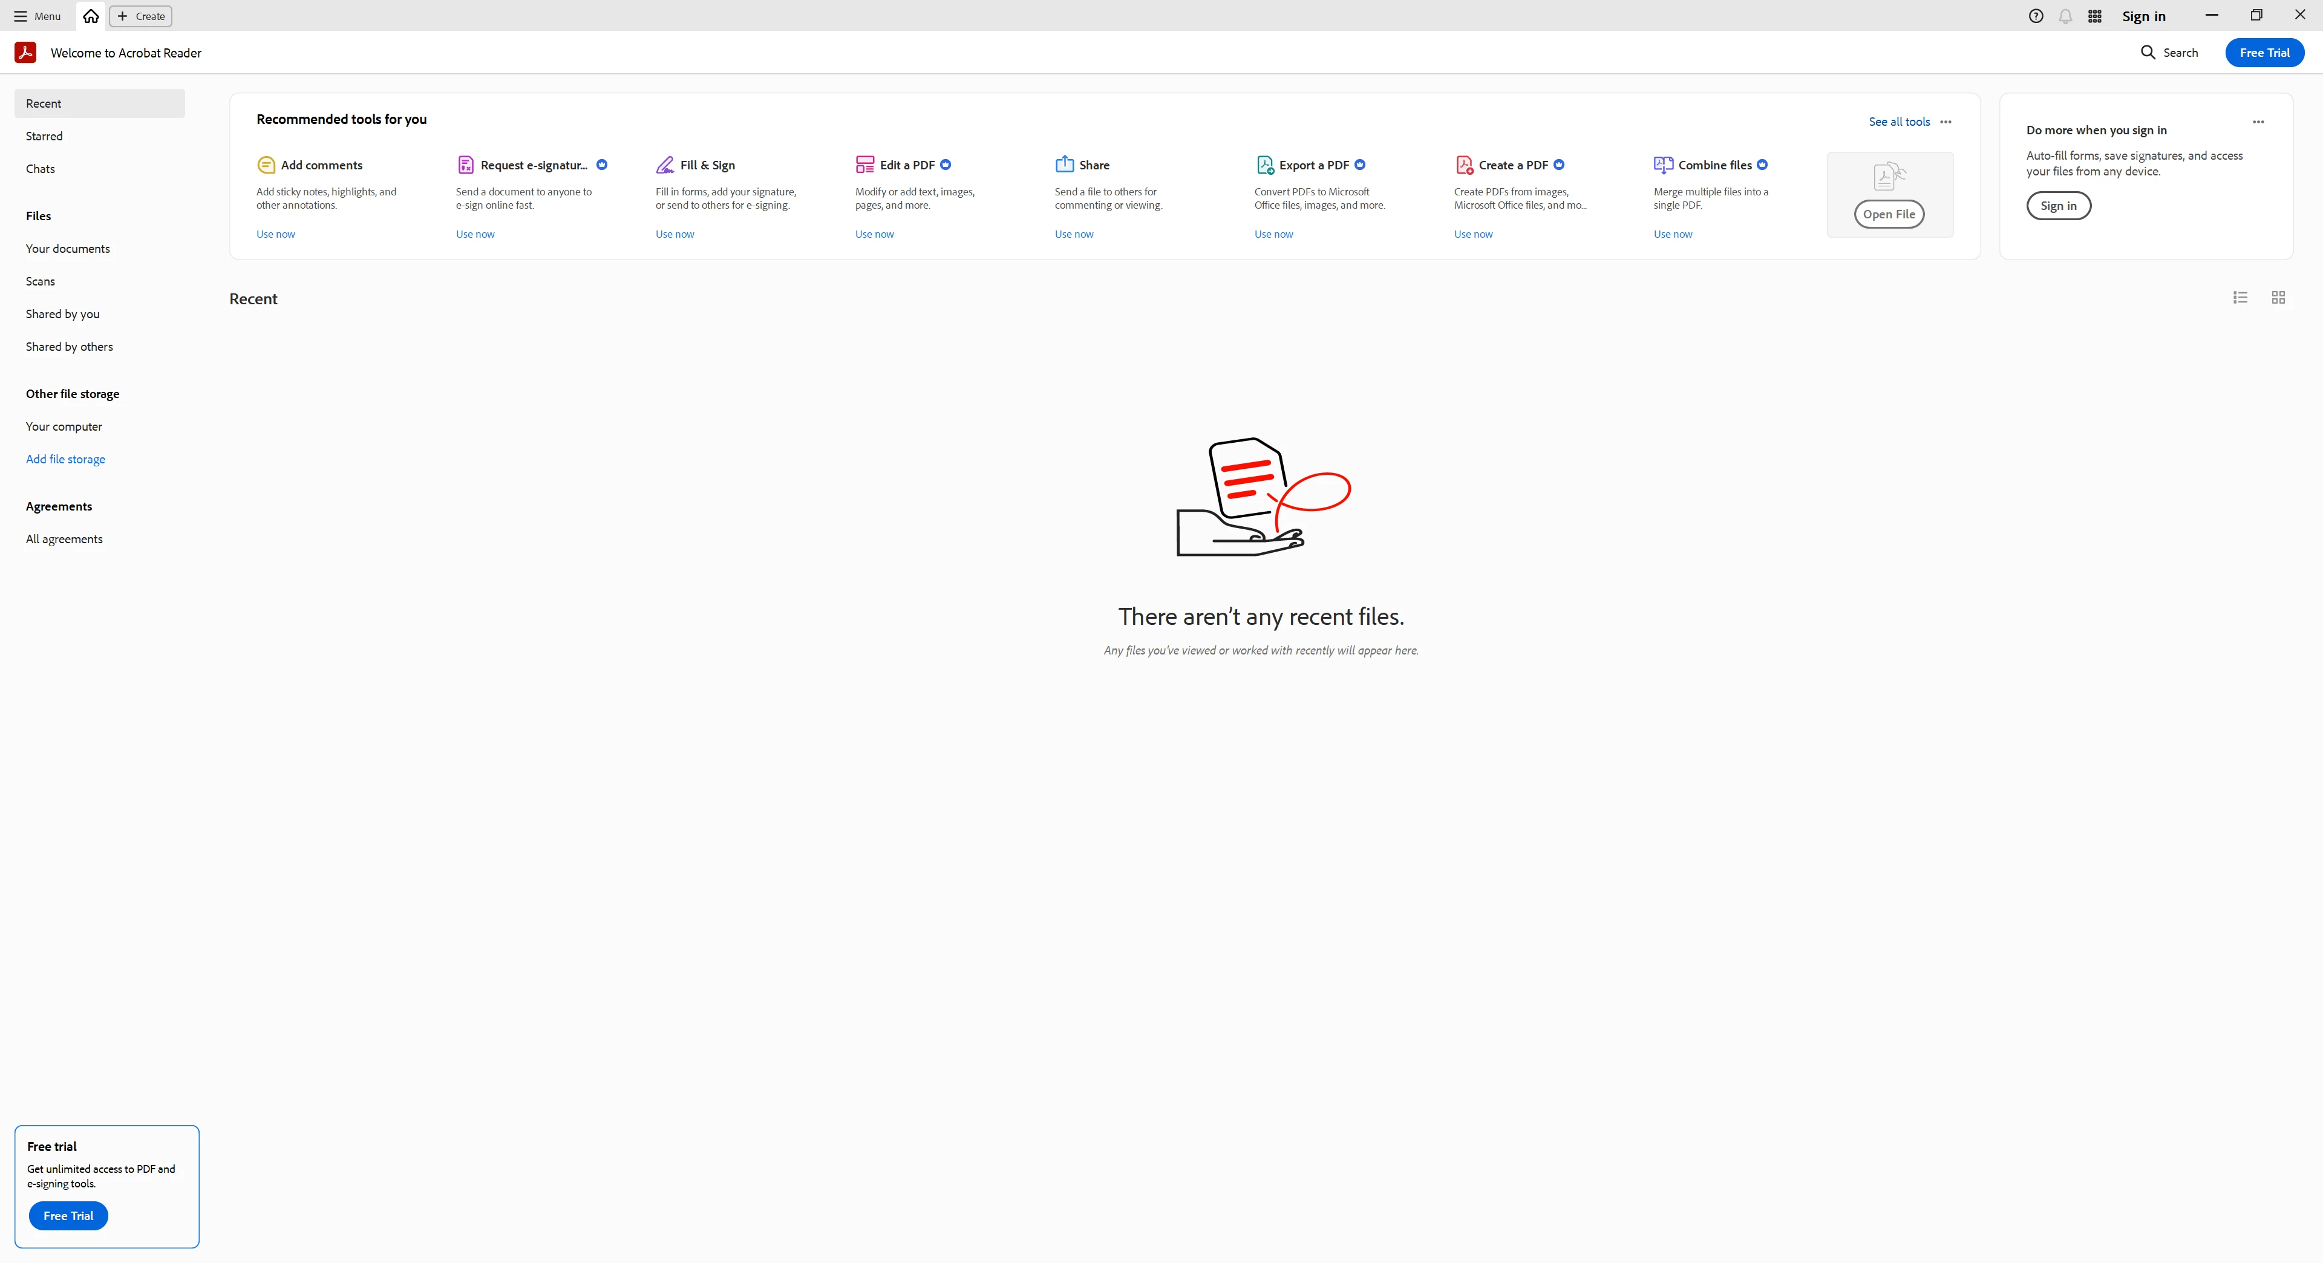Click the See all tools link
This screenshot has height=1263, width=2323.
point(1898,122)
